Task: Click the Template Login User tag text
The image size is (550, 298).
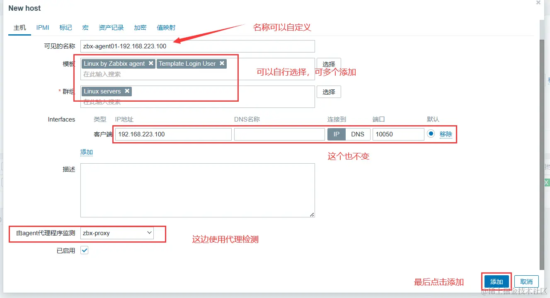Action: (x=187, y=64)
